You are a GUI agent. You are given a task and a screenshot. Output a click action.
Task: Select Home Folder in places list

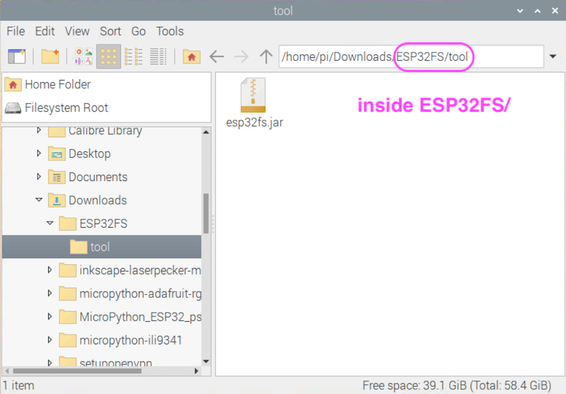(x=107, y=84)
